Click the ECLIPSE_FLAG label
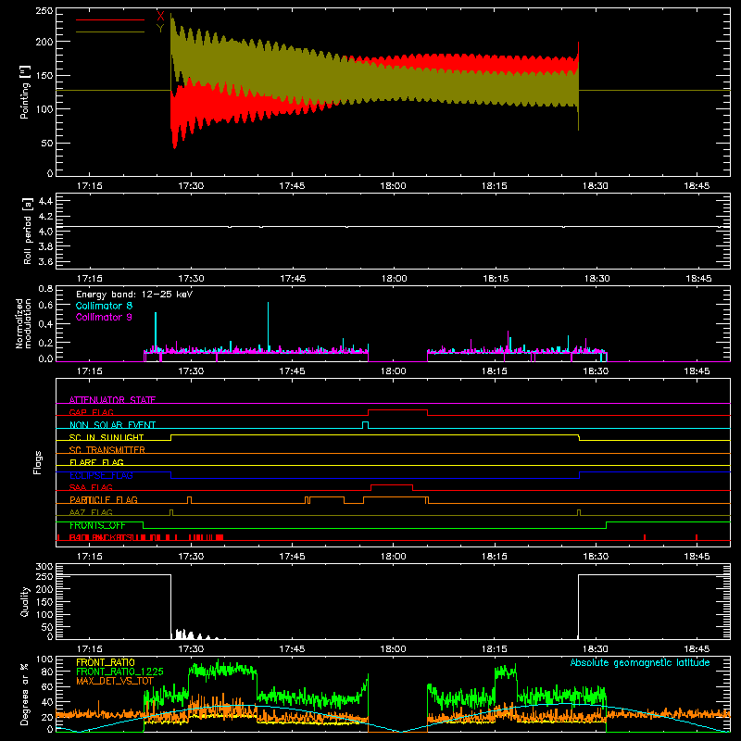741x741 pixels. tap(101, 475)
